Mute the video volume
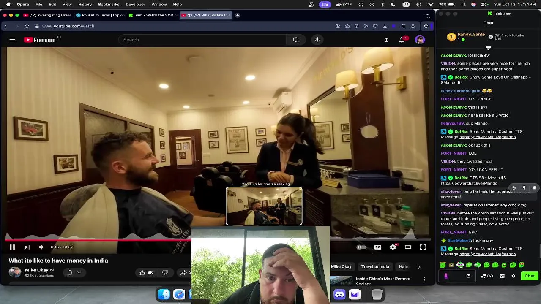Screen dimensions: 541x304 click(x=41, y=247)
